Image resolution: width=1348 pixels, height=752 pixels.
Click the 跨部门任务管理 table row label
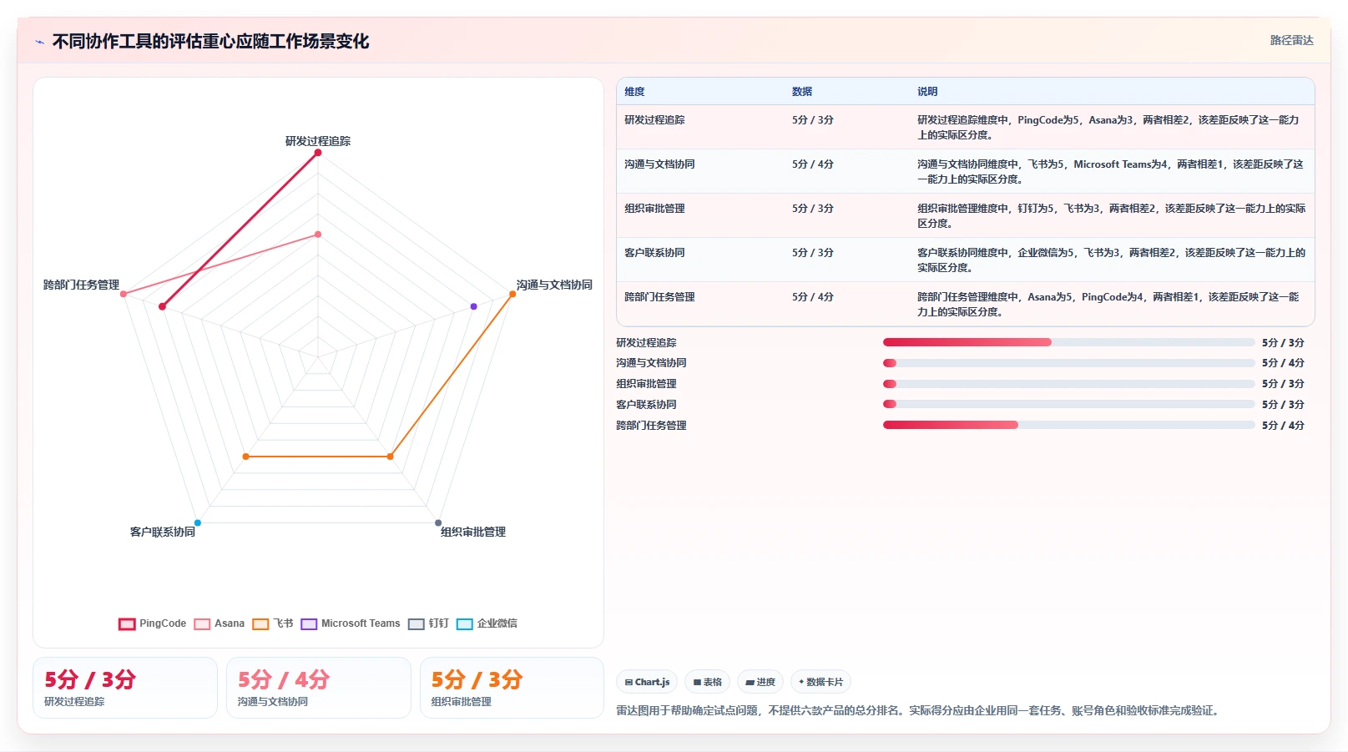[659, 297]
